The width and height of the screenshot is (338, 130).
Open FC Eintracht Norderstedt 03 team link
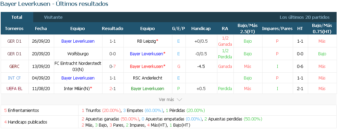point(78,66)
